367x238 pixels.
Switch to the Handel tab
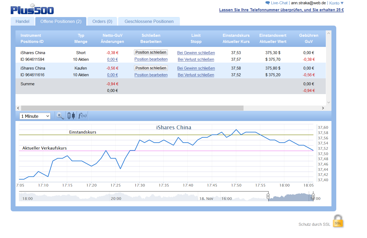[x=22, y=21]
